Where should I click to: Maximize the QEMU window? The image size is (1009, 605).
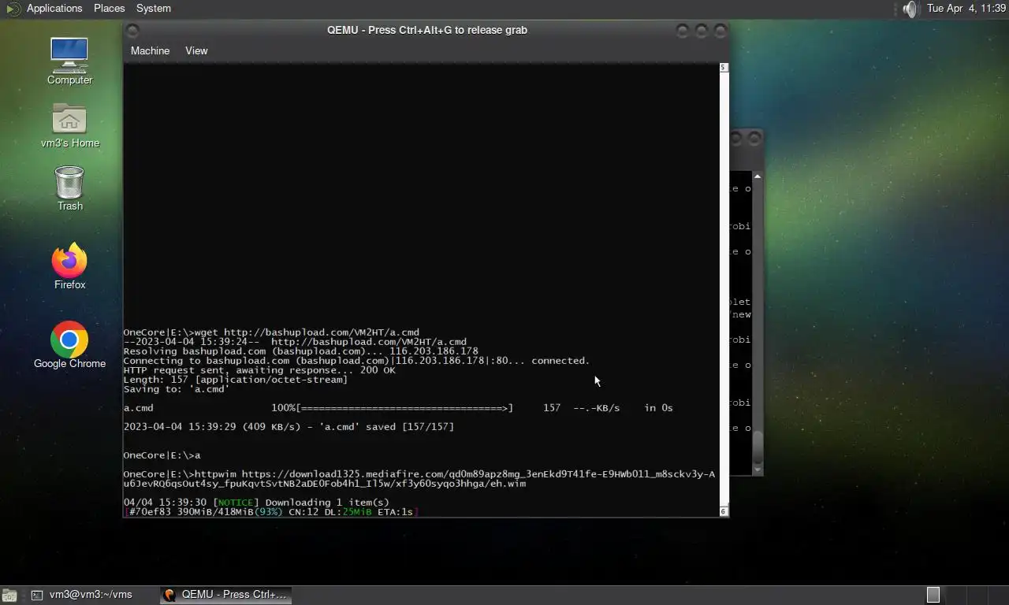pyautogui.click(x=701, y=30)
